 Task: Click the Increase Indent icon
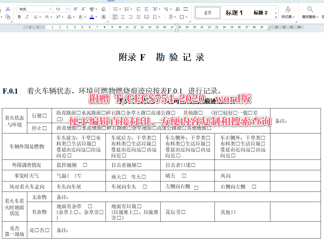147,9
